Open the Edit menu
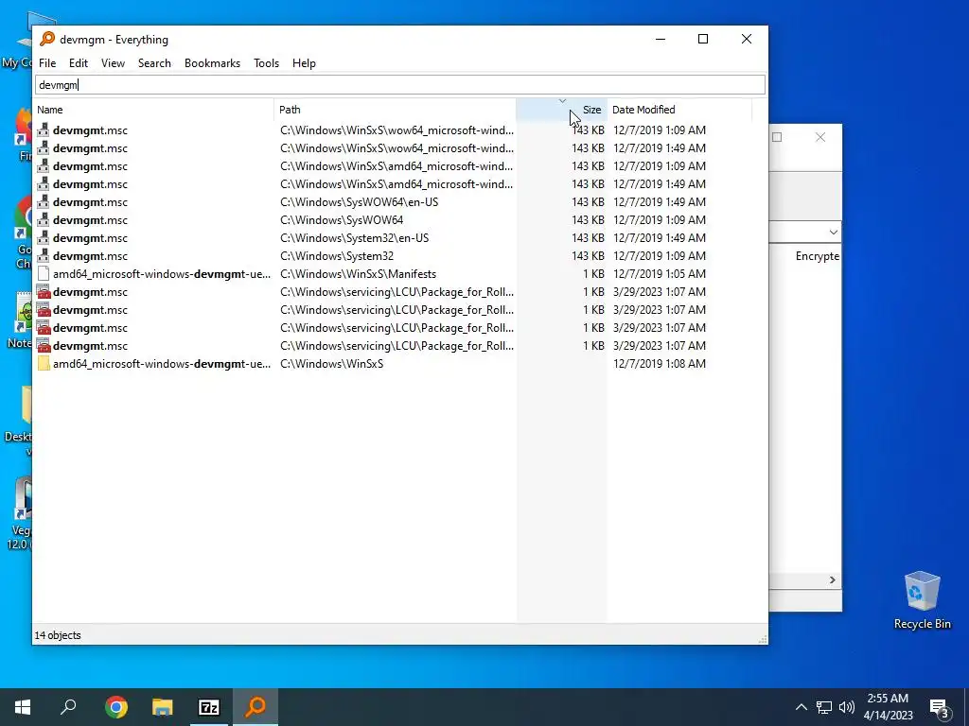969x726 pixels. click(x=78, y=63)
